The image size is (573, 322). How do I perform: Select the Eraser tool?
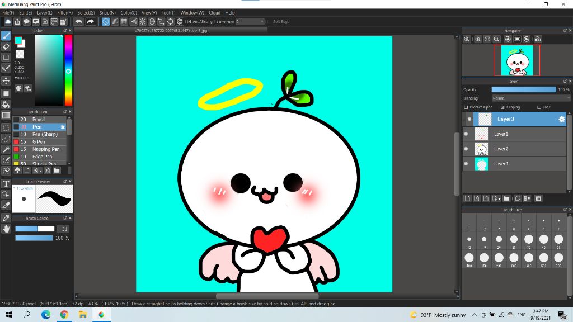[x=6, y=47]
